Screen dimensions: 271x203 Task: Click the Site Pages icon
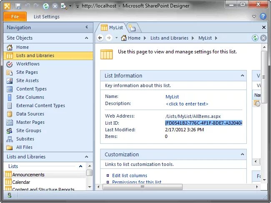tap(10, 72)
